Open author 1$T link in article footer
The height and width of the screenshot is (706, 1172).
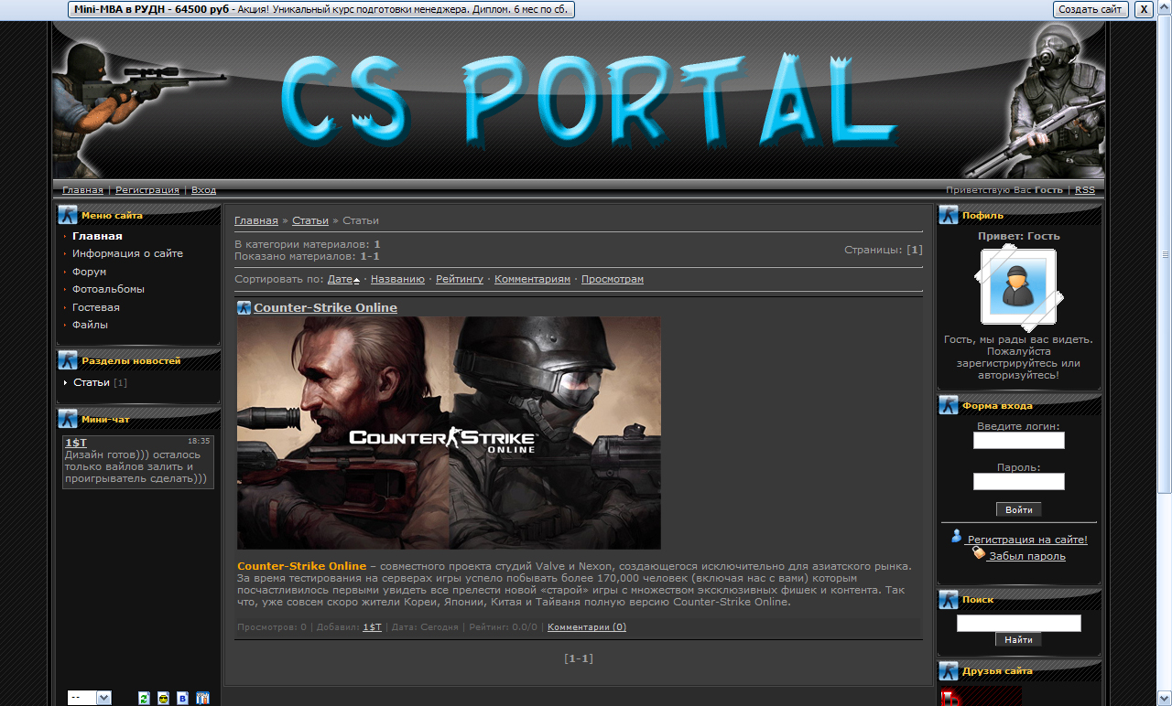pos(372,627)
